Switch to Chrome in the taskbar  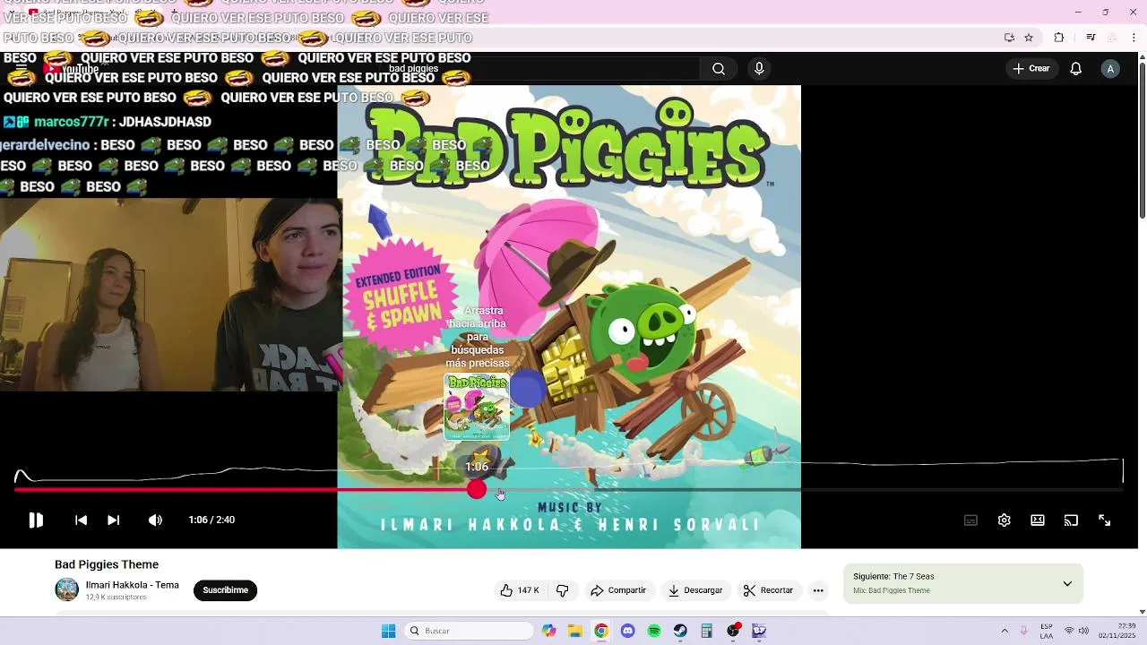[601, 631]
